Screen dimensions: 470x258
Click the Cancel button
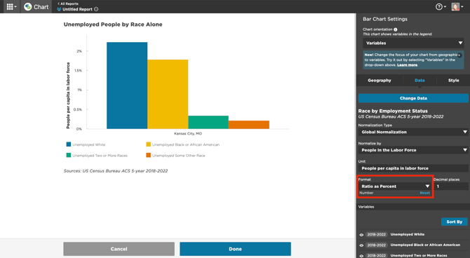[x=119, y=249]
